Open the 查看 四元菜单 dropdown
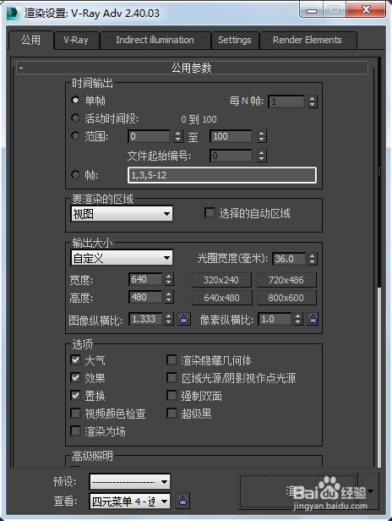 click(x=130, y=501)
